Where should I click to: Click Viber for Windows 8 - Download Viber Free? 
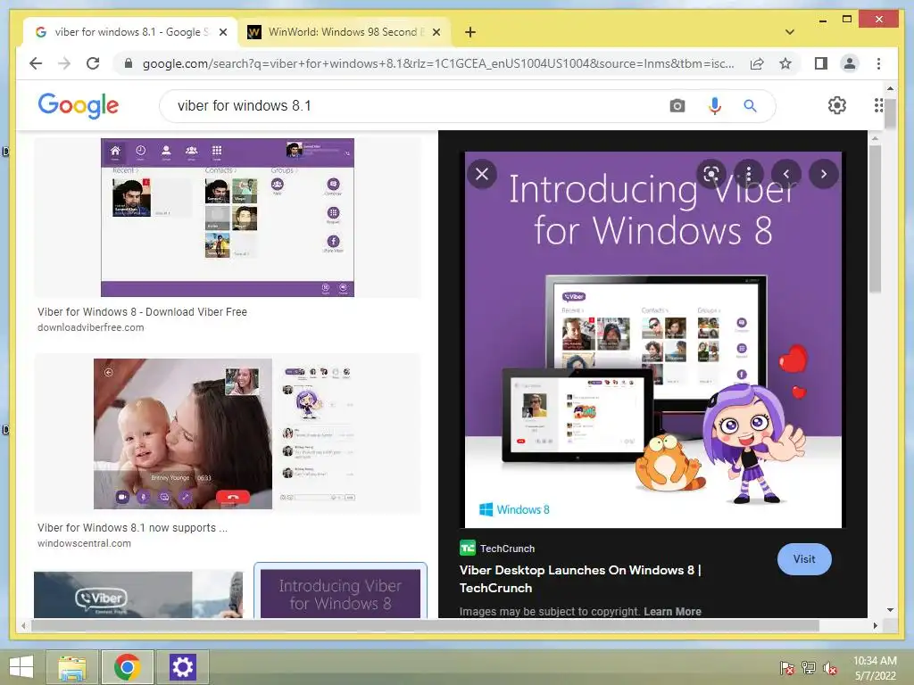click(142, 311)
